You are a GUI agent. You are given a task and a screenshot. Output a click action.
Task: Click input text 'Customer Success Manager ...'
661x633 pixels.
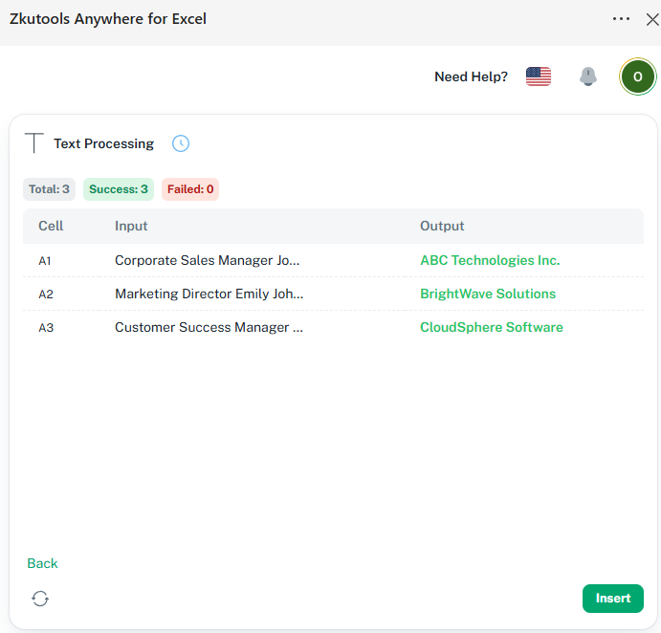[209, 327]
